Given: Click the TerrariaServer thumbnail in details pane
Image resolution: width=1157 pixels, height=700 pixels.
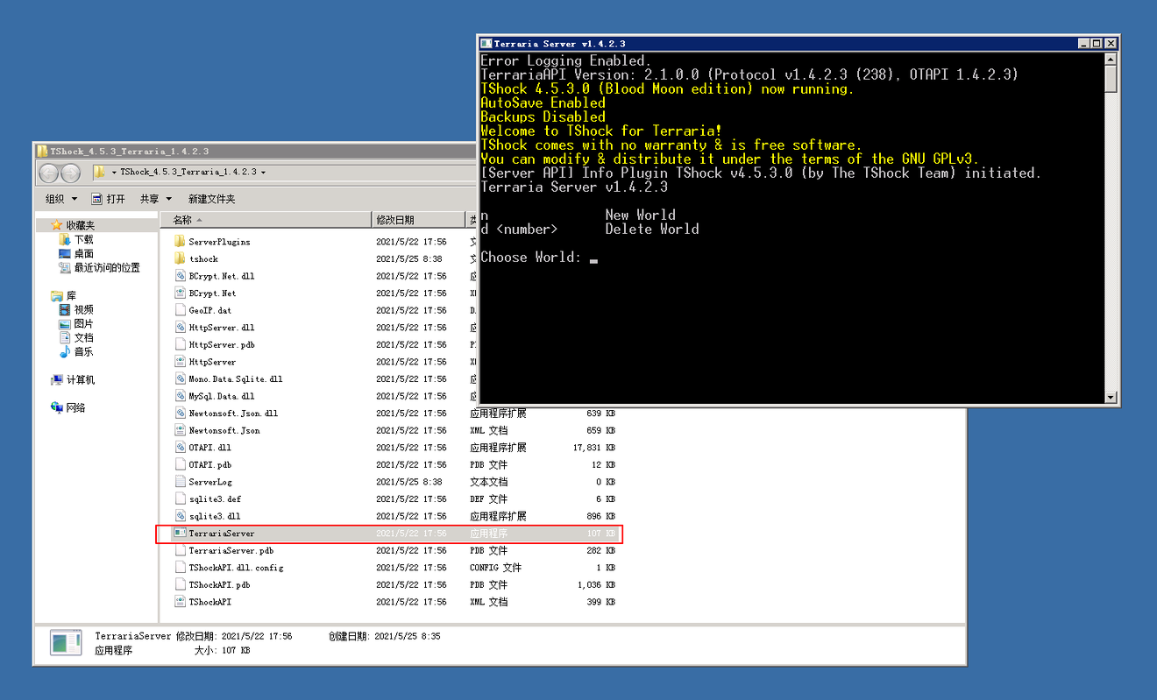Looking at the screenshot, I should pos(66,642).
